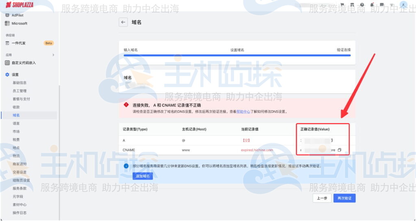The width and height of the screenshot is (416, 221).
Task: Open the help question mark icon
Action: [362, 5]
